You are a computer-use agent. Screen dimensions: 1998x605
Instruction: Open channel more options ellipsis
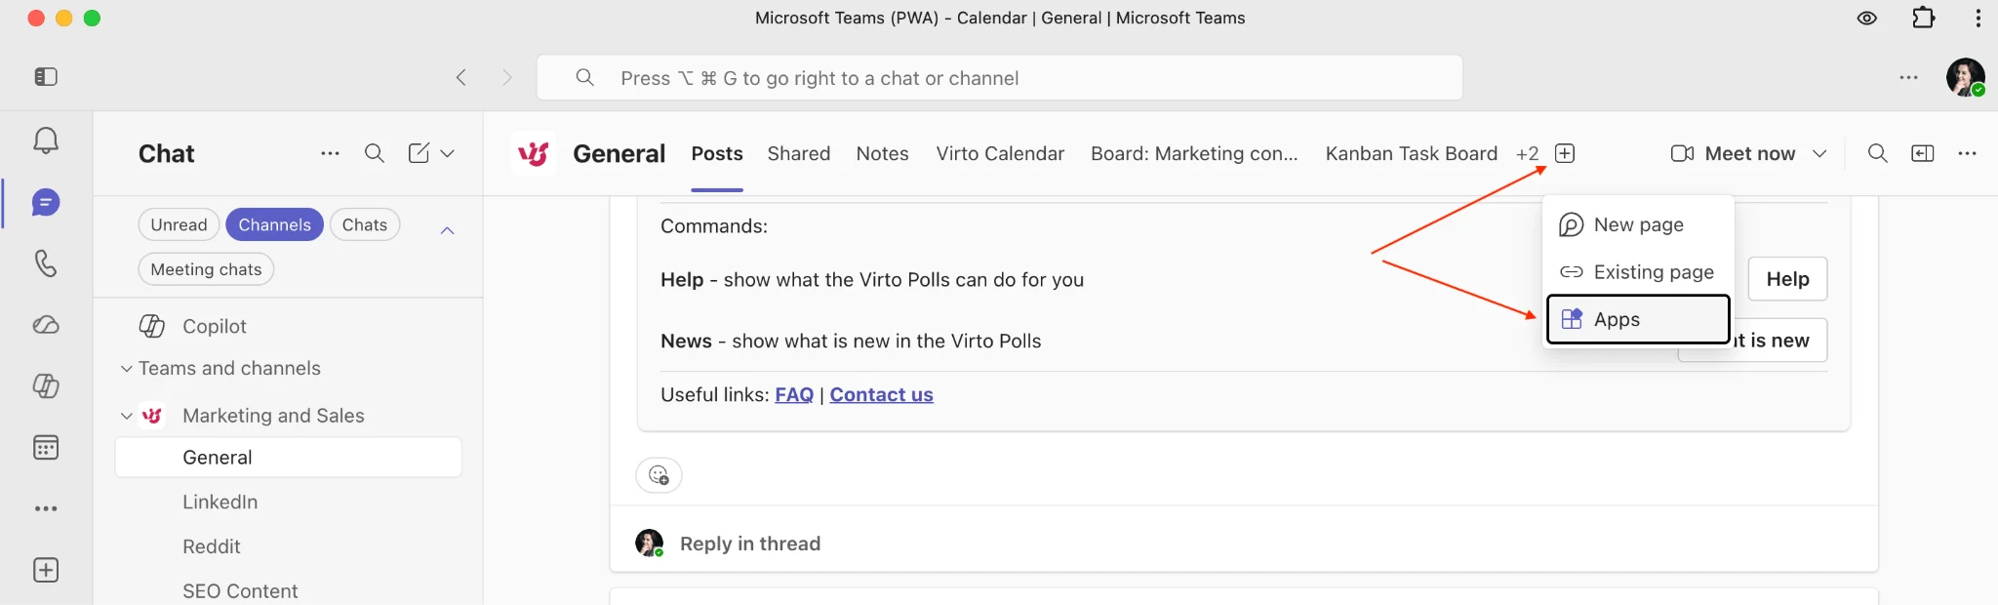pos(1967,153)
